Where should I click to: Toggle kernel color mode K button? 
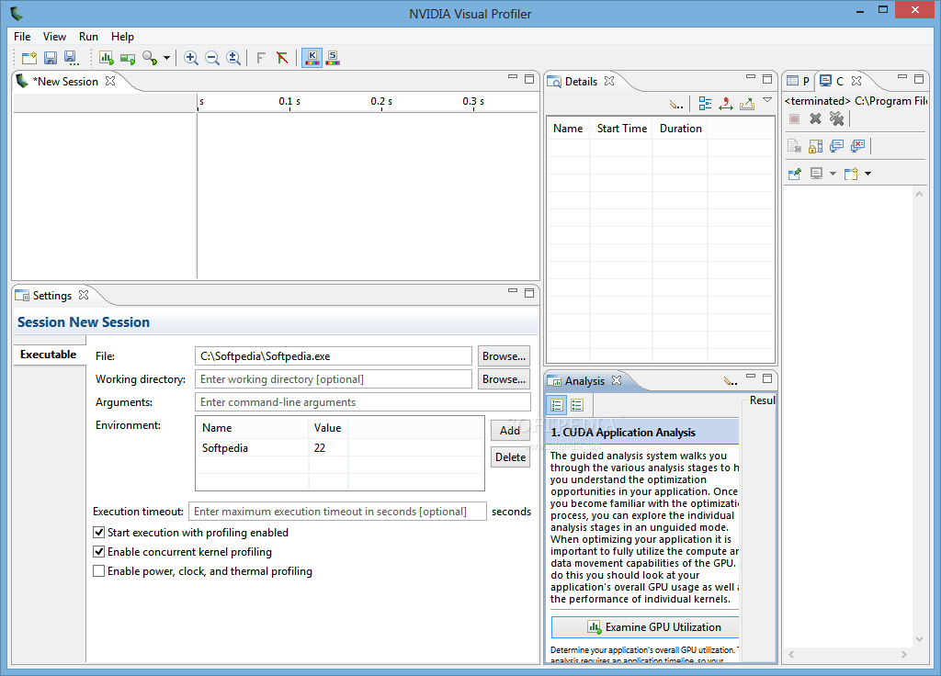point(312,58)
